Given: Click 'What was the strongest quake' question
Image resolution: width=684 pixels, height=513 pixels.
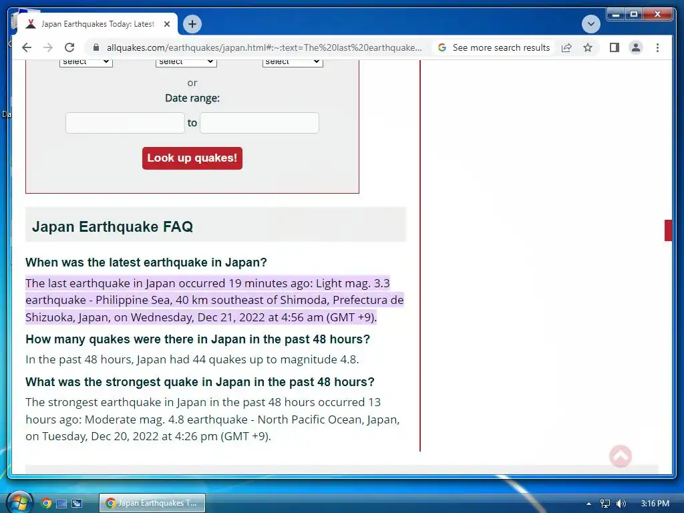Looking at the screenshot, I should tap(200, 381).
